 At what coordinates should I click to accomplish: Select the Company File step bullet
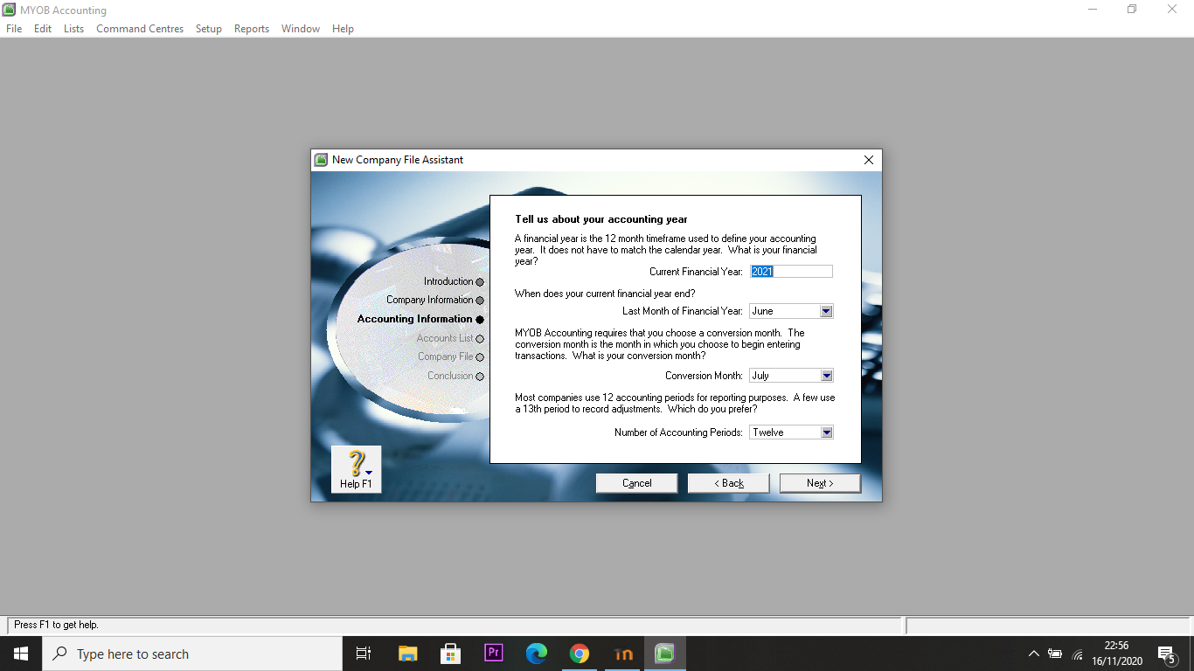pyautogui.click(x=480, y=357)
